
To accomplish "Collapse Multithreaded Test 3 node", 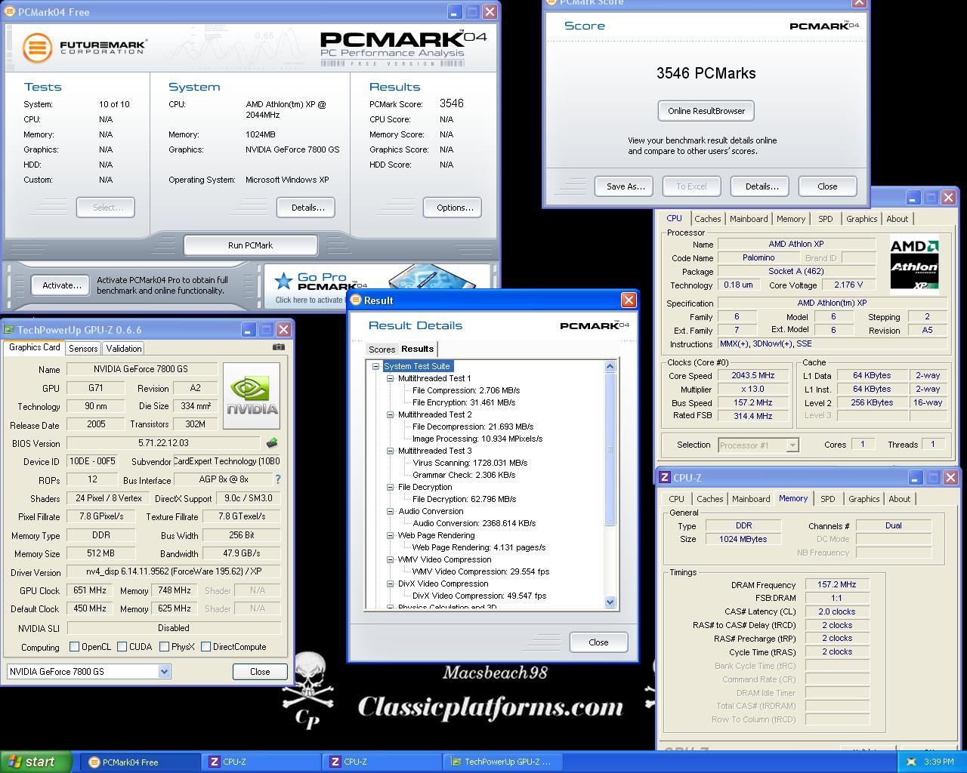I will (x=391, y=451).
